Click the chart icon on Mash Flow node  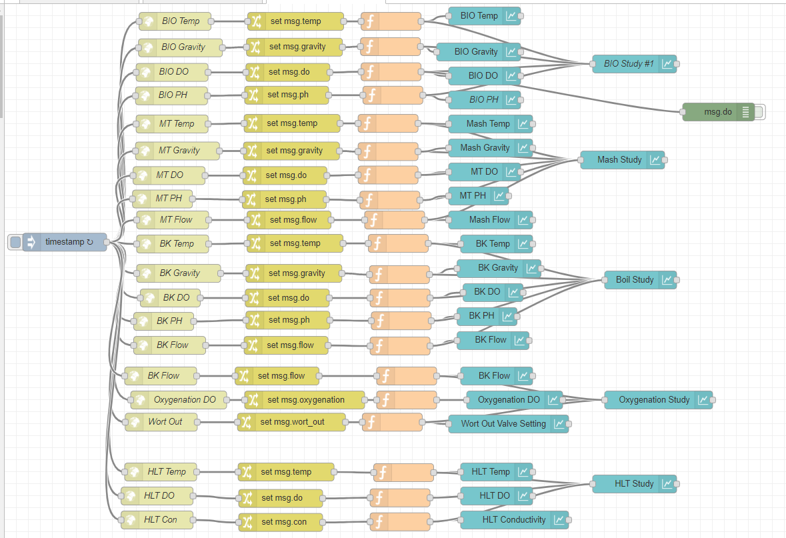[523, 219]
